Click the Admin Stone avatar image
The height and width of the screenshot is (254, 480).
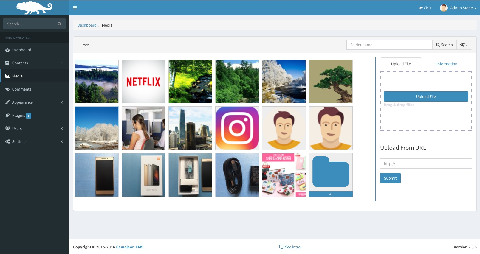444,8
